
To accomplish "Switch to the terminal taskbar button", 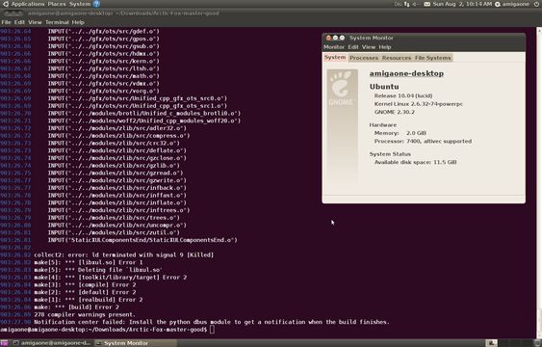I will pos(52,343).
